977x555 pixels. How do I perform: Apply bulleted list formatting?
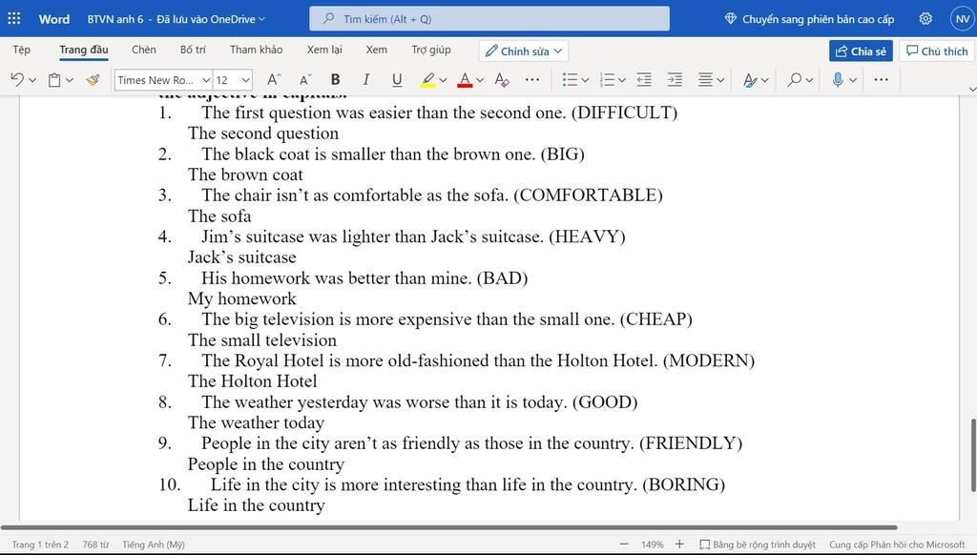(x=570, y=80)
